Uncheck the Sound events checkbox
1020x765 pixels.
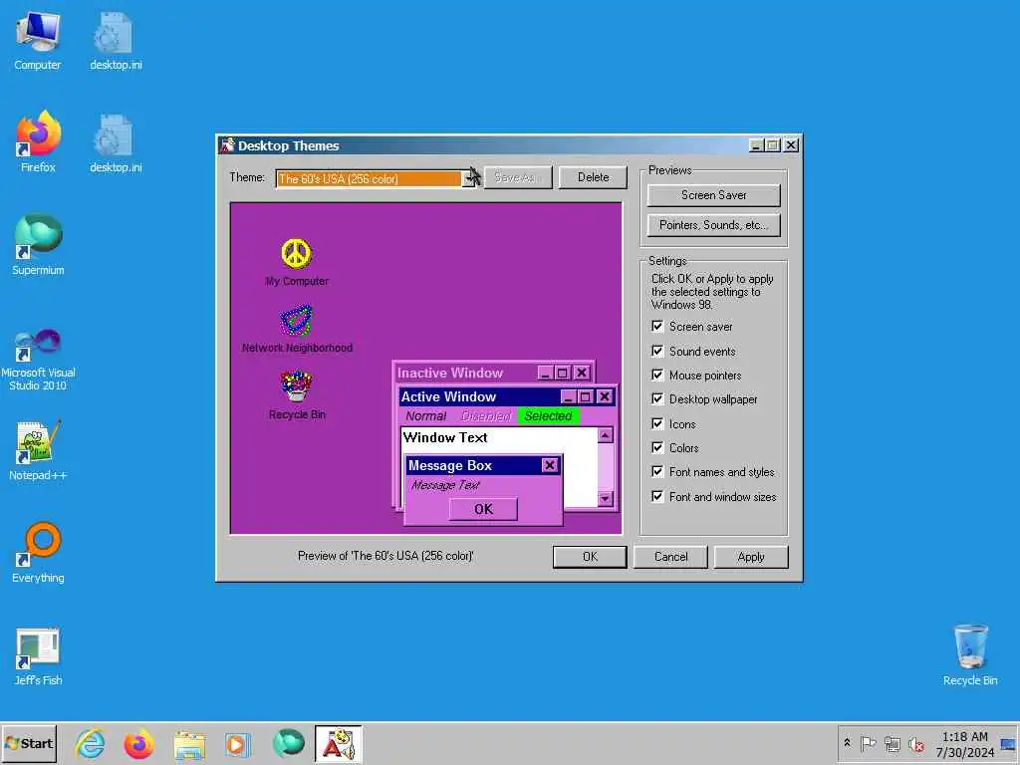[x=657, y=351]
